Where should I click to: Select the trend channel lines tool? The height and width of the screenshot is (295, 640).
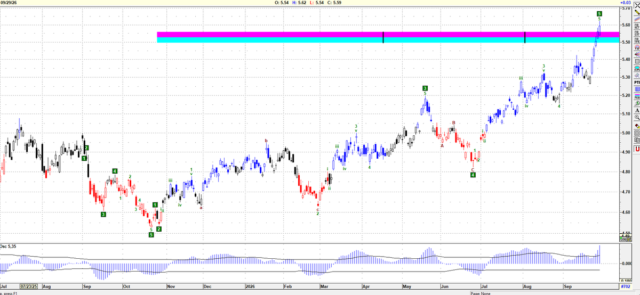click(x=636, y=18)
